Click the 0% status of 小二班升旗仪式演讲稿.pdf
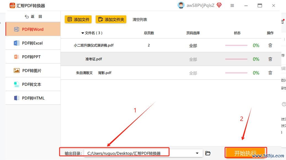 click(x=256, y=45)
